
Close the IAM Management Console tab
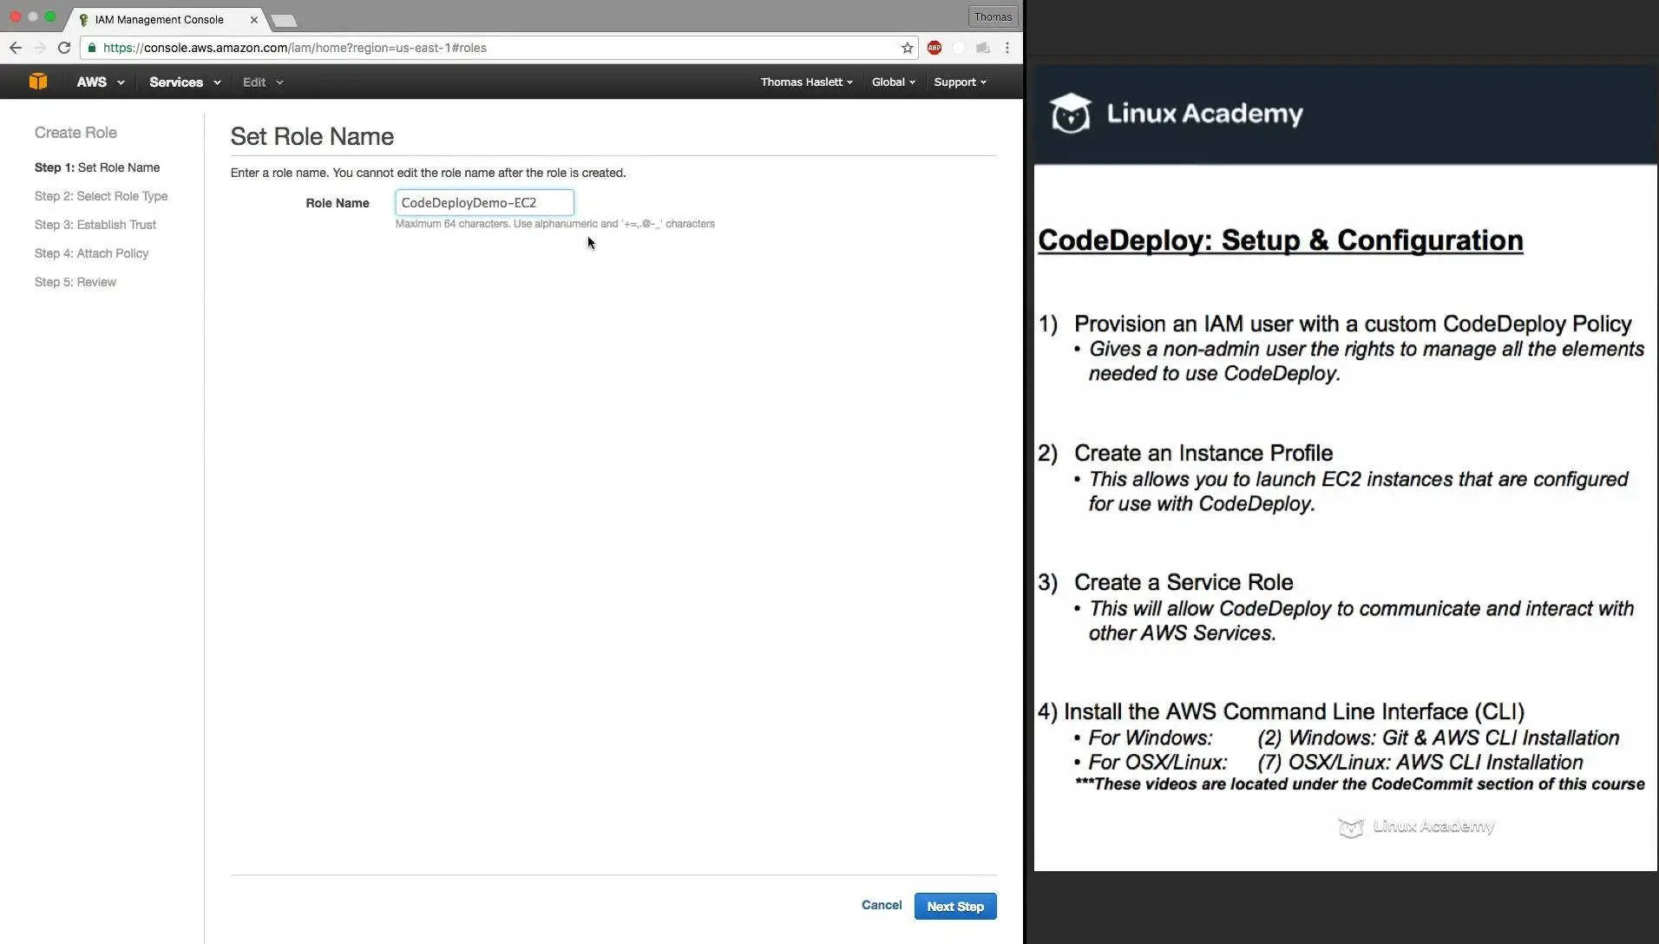point(254,19)
